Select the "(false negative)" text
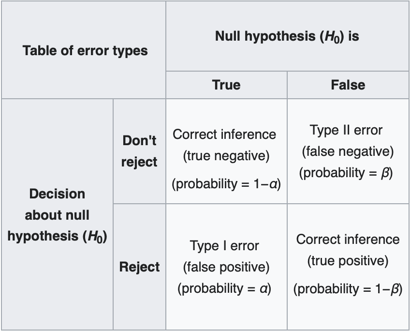 pos(348,151)
